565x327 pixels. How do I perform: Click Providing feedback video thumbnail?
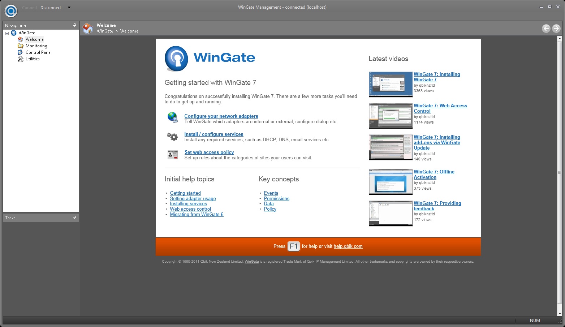(x=391, y=213)
